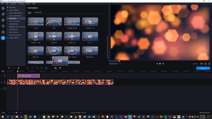
Task: Delete selected clip with trash icon
Action: [x=19, y=68]
